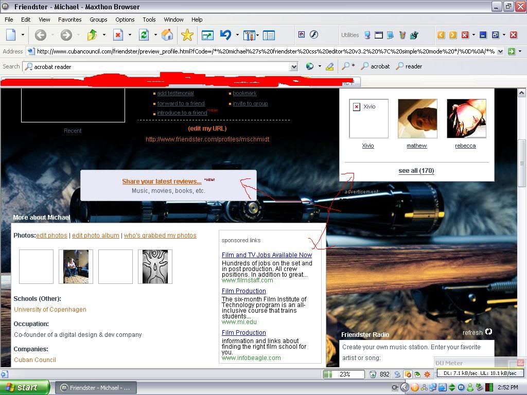Screen dimensions: 527x395
Task: Stop page loading with the red X page icon
Action: 118,34
